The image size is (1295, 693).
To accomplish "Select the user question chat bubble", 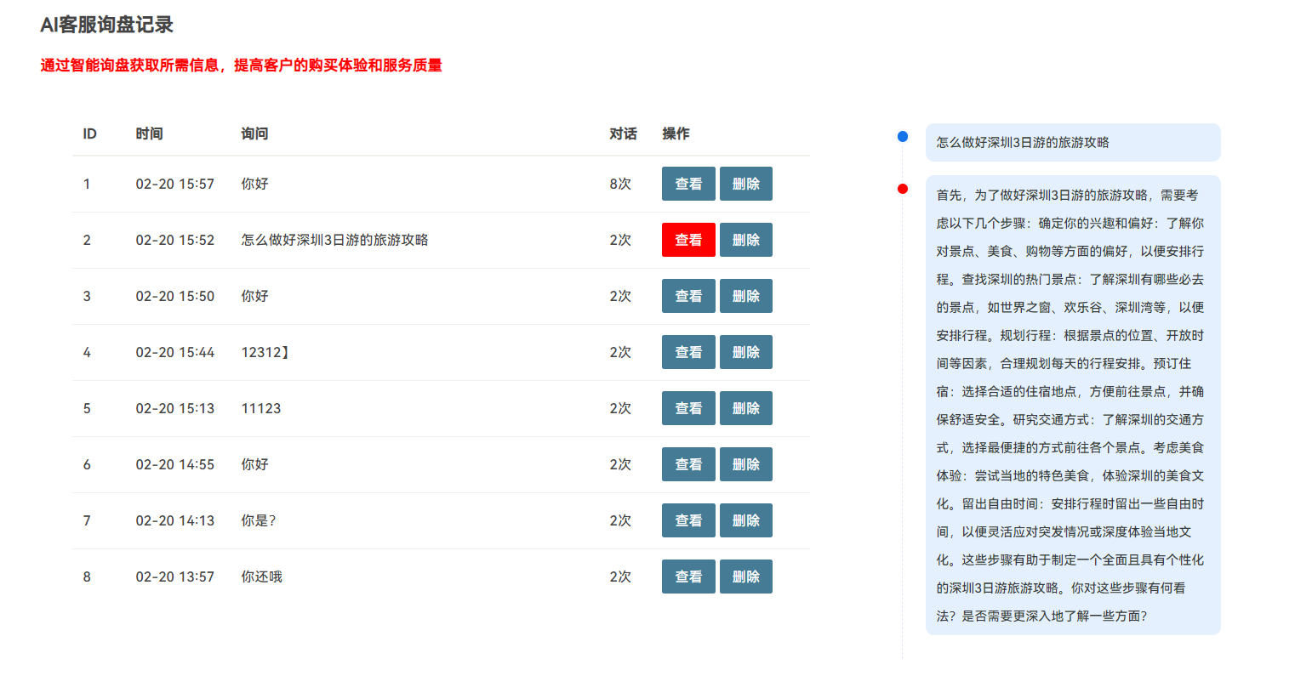I will [1072, 143].
